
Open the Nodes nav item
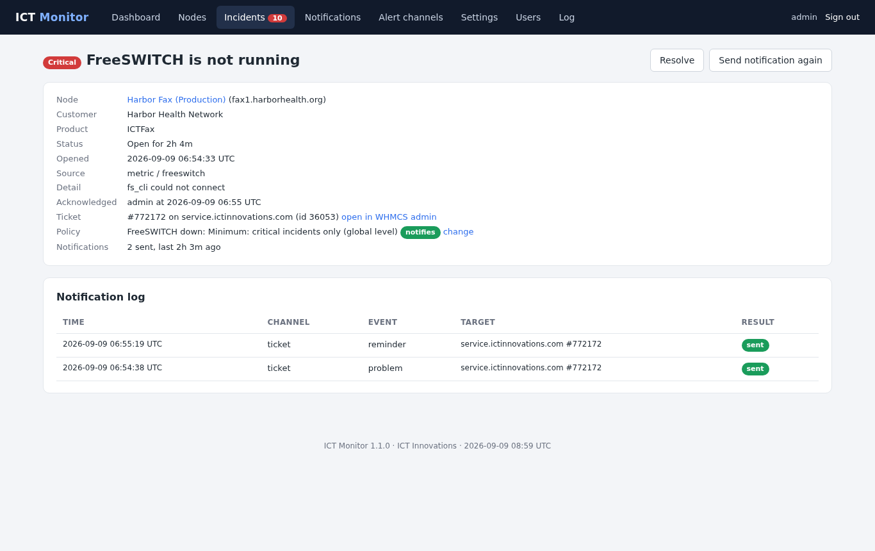(x=192, y=17)
